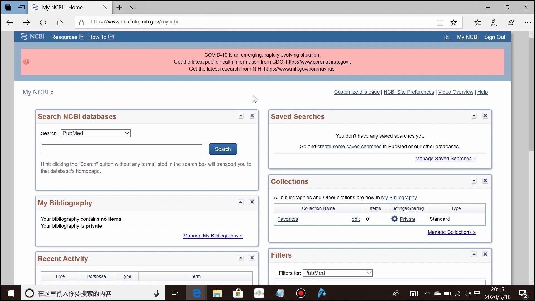Screen dimensions: 535x301
Task: Open the Windows Start menu
Action: point(11,293)
